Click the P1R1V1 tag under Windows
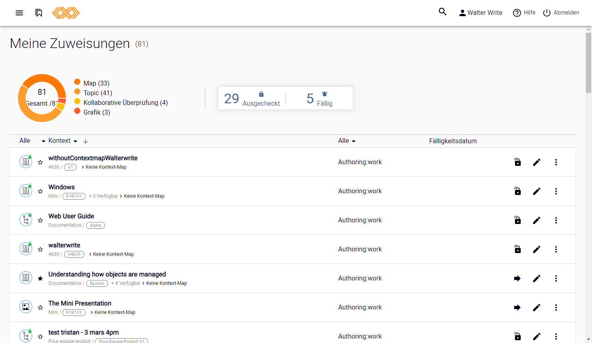The height and width of the screenshot is (343, 592). click(74, 196)
